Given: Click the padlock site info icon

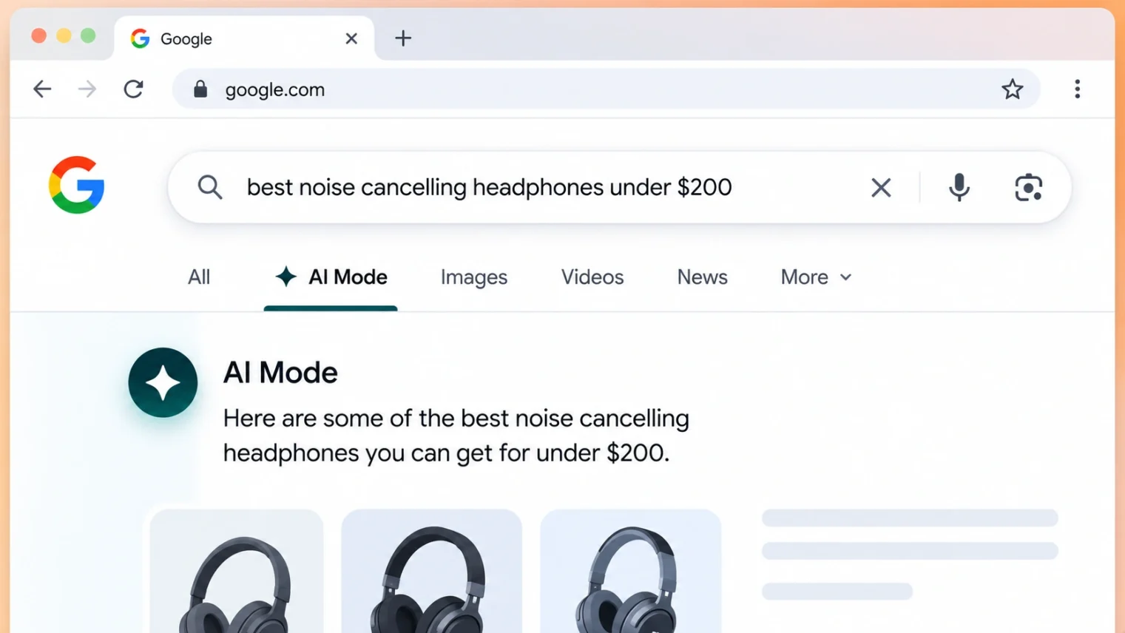Looking at the screenshot, I should pyautogui.click(x=200, y=89).
